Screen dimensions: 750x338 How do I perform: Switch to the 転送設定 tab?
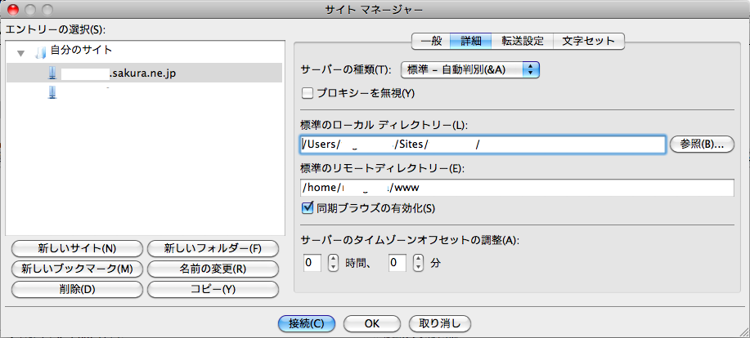[x=523, y=40]
